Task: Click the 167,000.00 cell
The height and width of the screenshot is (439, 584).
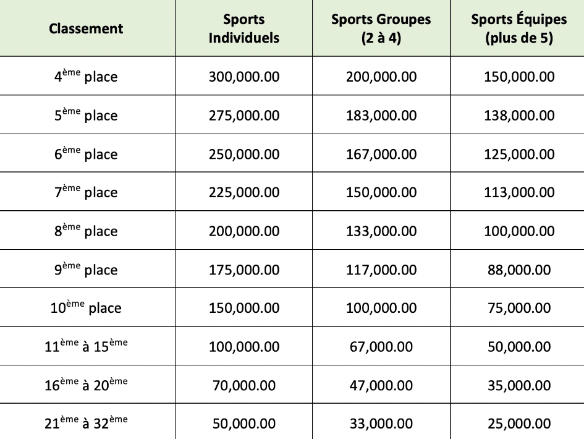Action: click(381, 154)
